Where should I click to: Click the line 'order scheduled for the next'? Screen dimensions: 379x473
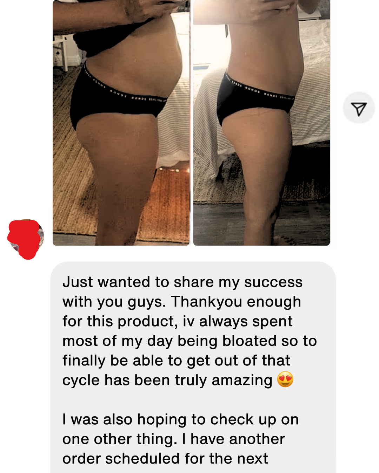[165, 459]
